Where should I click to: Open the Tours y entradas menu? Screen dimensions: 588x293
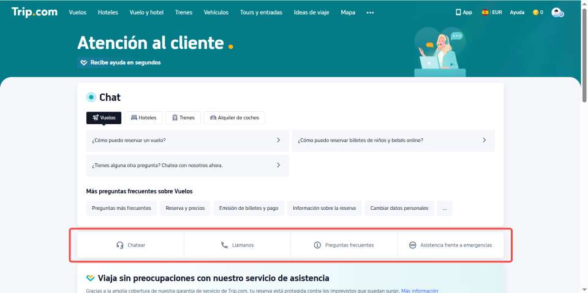click(x=261, y=12)
